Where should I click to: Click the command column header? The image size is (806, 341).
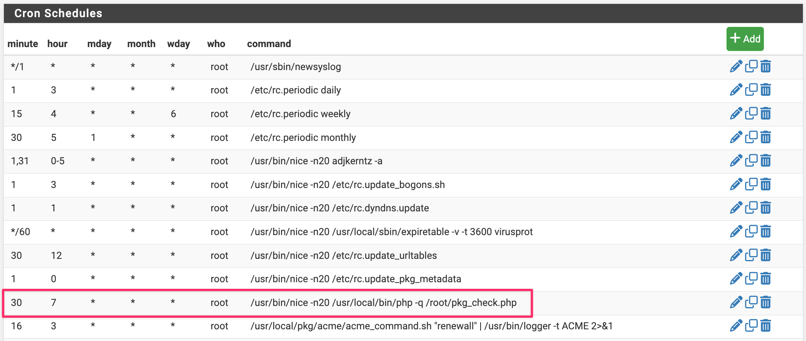(269, 44)
